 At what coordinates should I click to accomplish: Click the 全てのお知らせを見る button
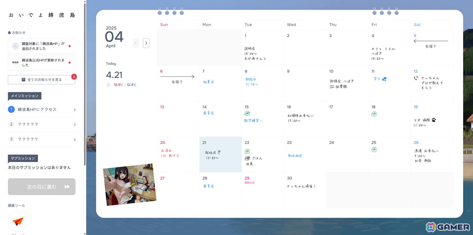pyautogui.click(x=41, y=79)
